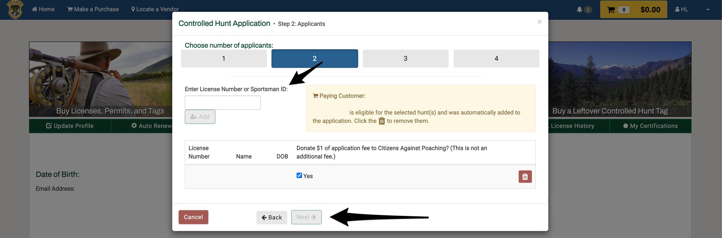Click the License Number or Sportsman ID field
This screenshot has height=238, width=722.
(x=222, y=102)
